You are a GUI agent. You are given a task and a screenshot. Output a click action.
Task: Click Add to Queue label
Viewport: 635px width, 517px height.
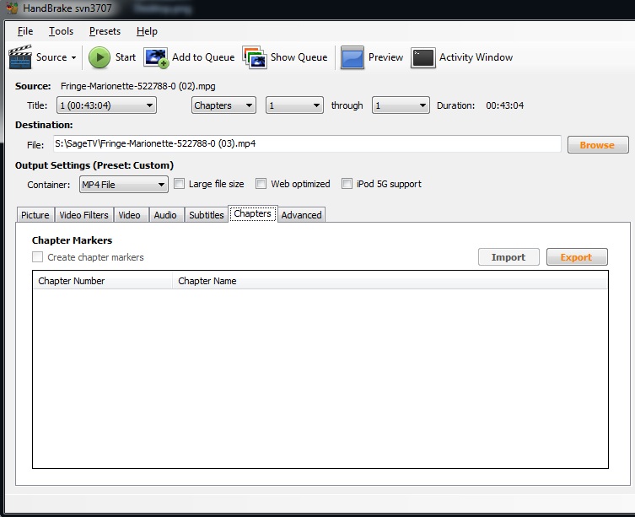click(203, 57)
